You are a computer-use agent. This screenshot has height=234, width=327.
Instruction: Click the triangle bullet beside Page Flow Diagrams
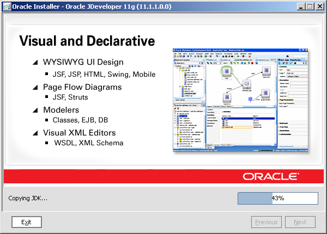point(35,87)
